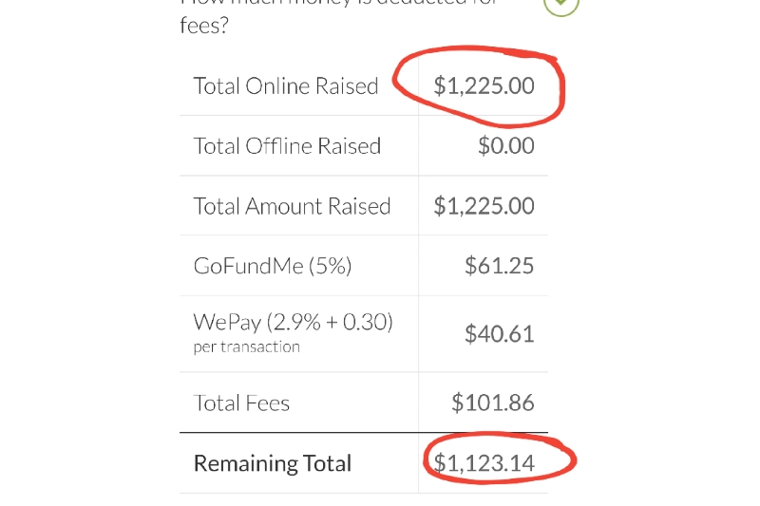Click the $61.25 GoFundMe fee amount
This screenshot has height=506, width=760.
pos(500,266)
